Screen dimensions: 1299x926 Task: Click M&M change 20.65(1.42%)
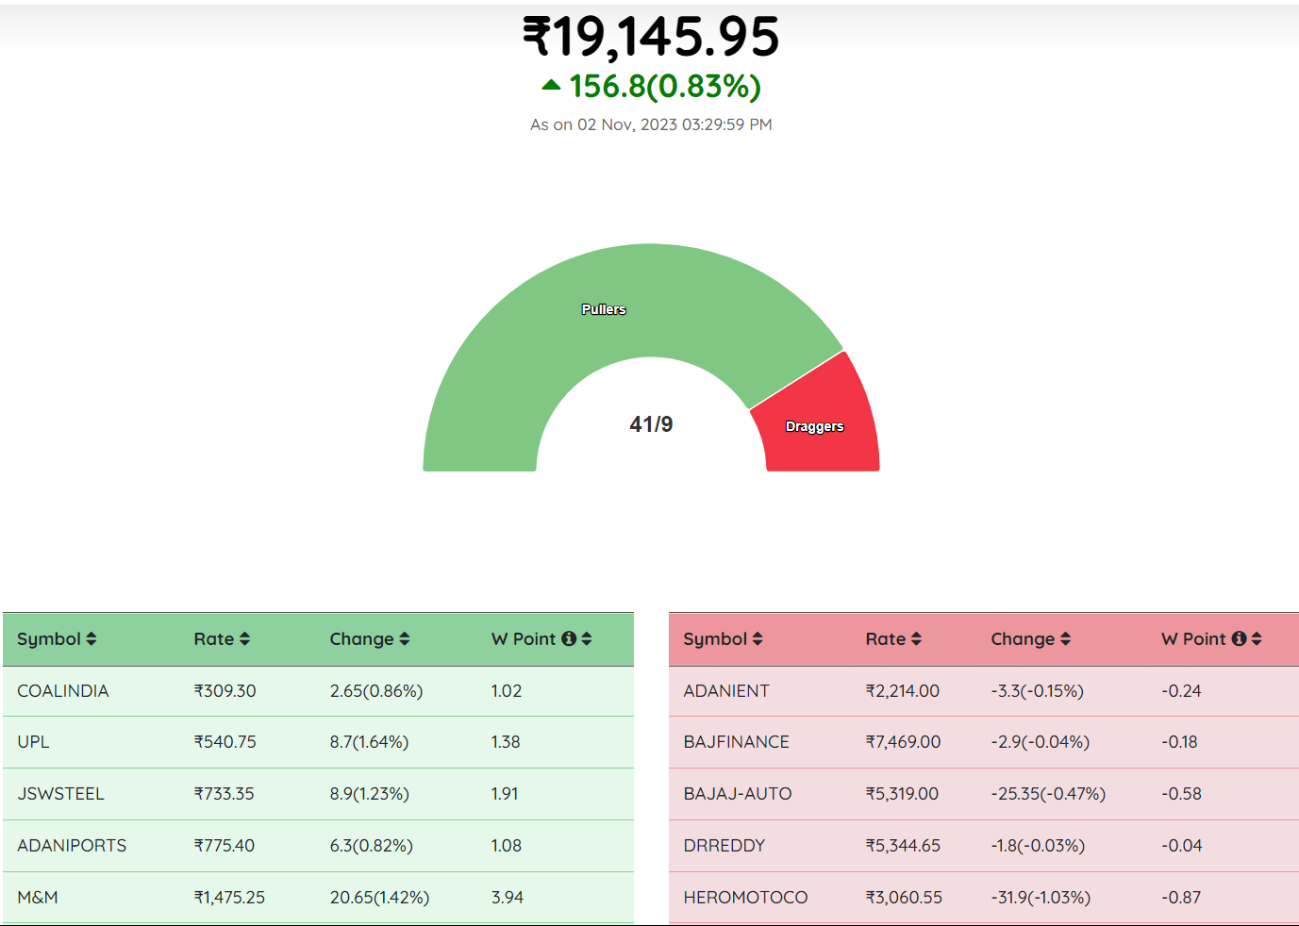click(x=379, y=898)
